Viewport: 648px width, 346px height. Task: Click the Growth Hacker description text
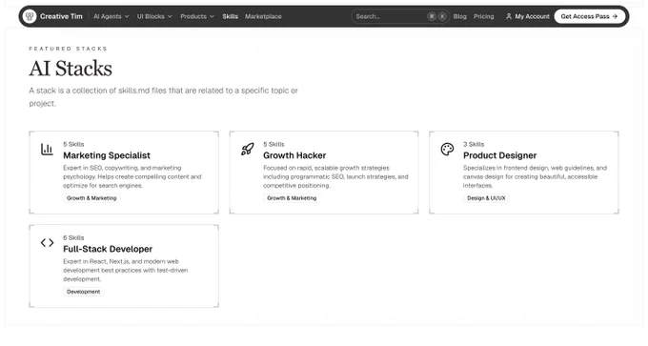[335, 176]
